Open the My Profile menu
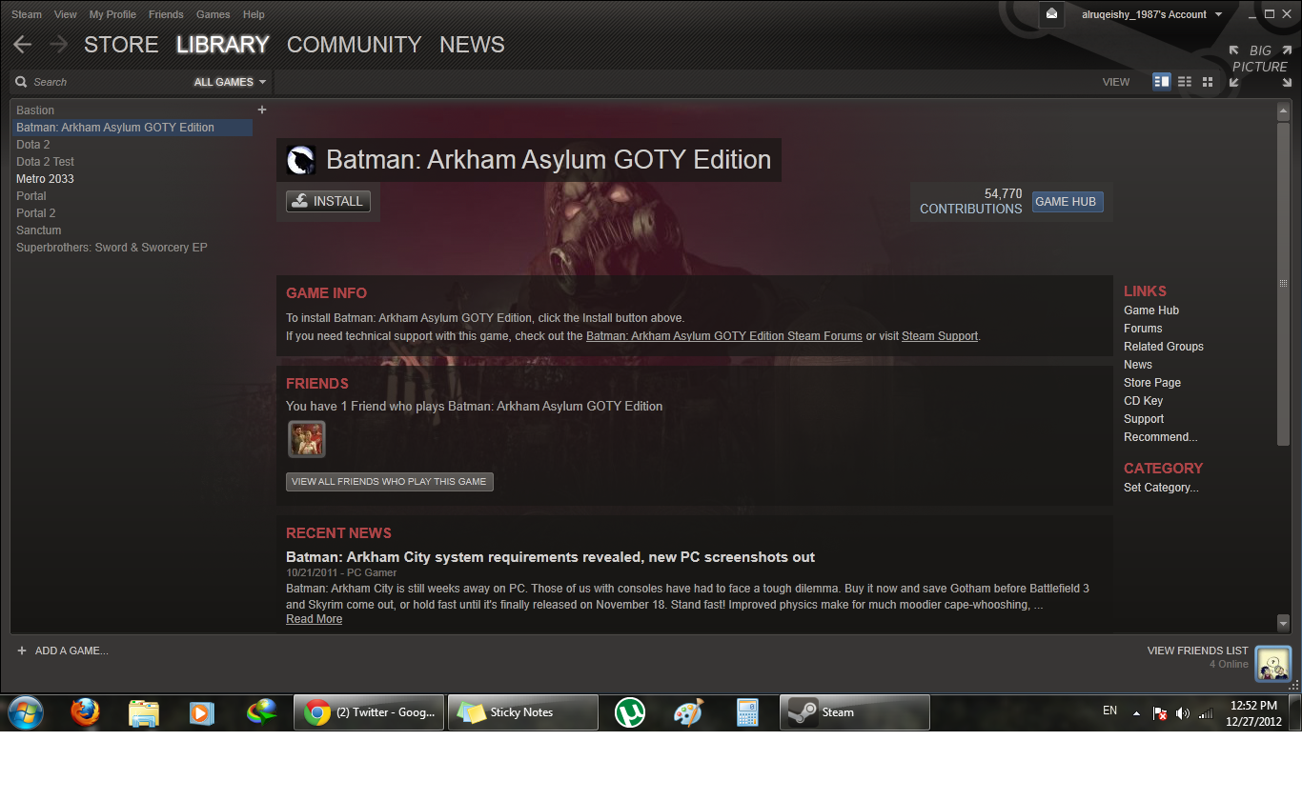 click(112, 14)
